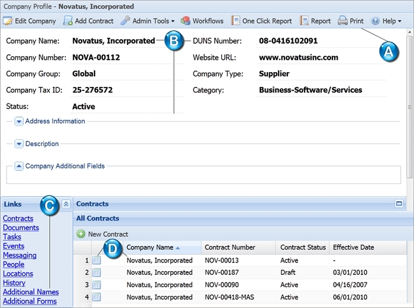The image size is (414, 308).
Task: Click the Add Contract document icon
Action: 68,21
